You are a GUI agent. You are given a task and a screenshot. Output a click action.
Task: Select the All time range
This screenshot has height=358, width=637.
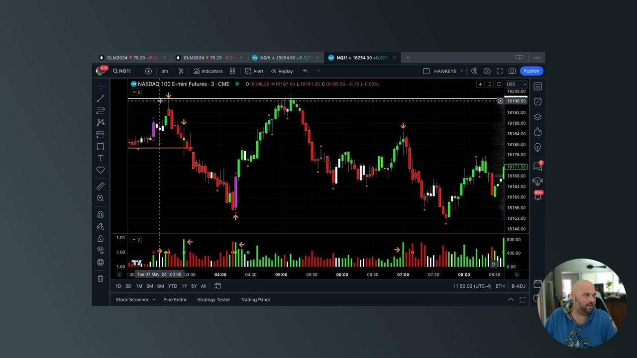click(x=204, y=286)
